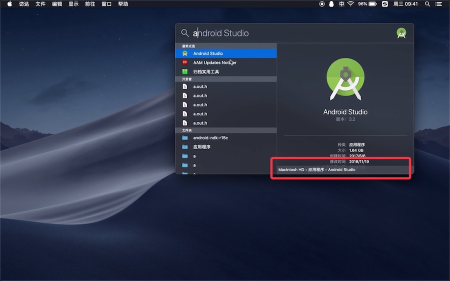Click Android Studio in the path bar

341,169
